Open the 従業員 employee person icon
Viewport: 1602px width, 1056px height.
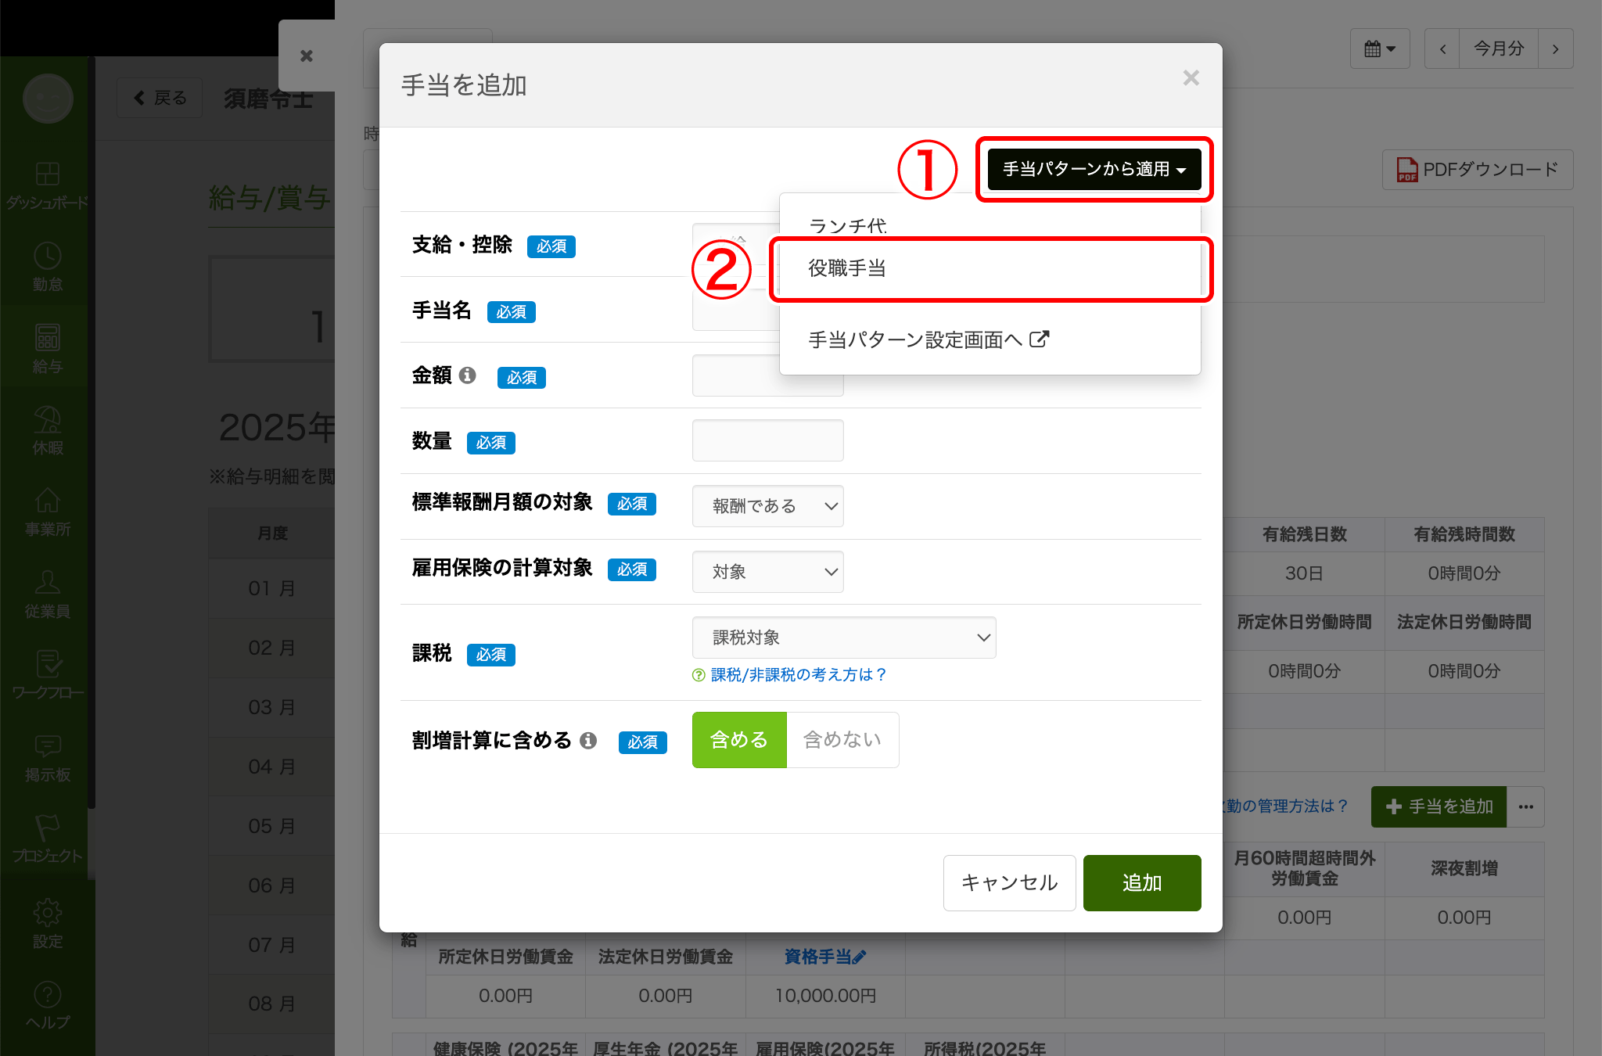tap(47, 582)
